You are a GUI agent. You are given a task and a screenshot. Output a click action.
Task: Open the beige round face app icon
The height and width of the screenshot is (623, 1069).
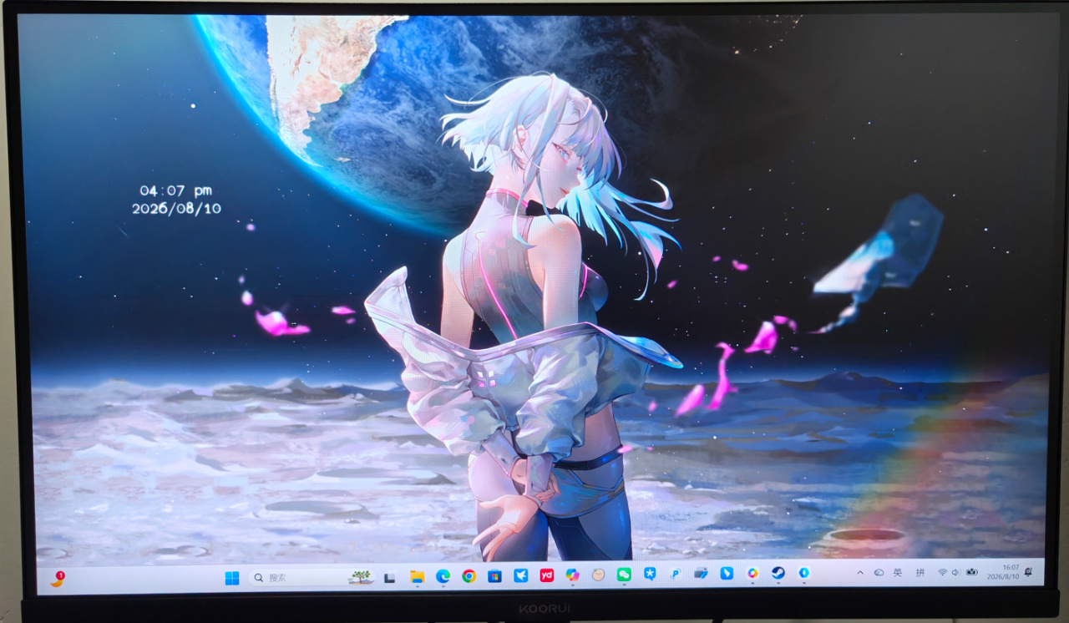pyautogui.click(x=598, y=575)
